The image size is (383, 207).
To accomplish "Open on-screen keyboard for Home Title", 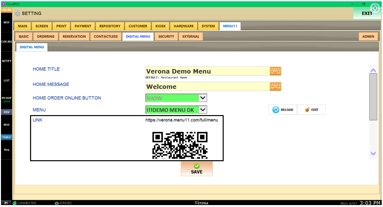I will (275, 71).
